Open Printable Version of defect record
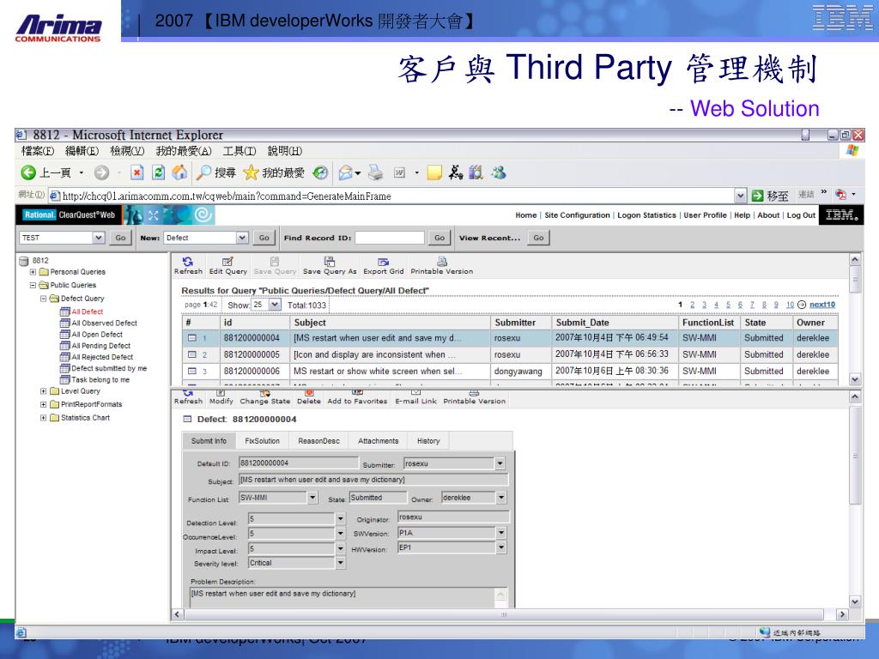The height and width of the screenshot is (659, 879). 474,397
